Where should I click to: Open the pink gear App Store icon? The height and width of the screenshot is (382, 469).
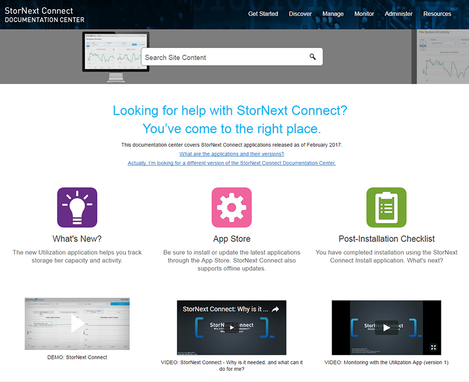click(231, 208)
